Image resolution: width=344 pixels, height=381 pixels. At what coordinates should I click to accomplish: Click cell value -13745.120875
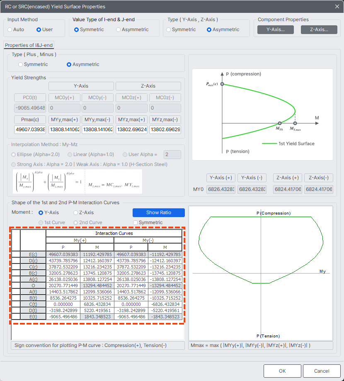tap(165, 273)
